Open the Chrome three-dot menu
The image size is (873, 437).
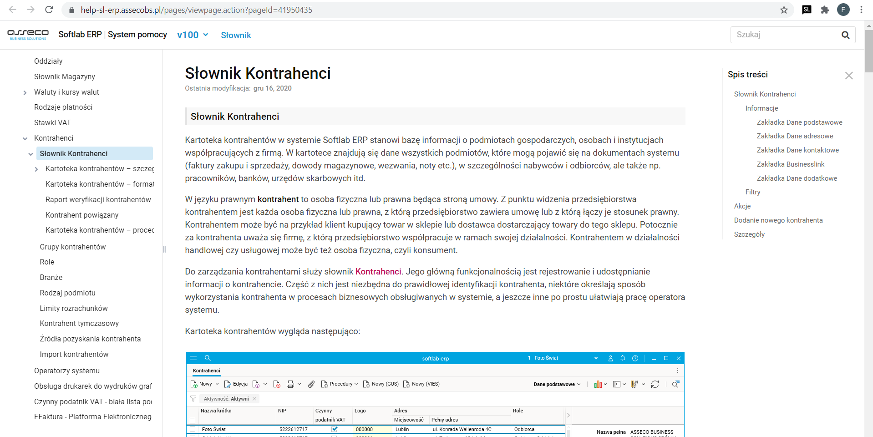point(861,10)
